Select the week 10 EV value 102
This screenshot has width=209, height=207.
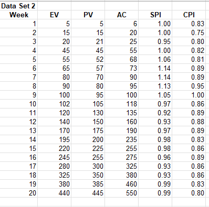click(x=54, y=104)
